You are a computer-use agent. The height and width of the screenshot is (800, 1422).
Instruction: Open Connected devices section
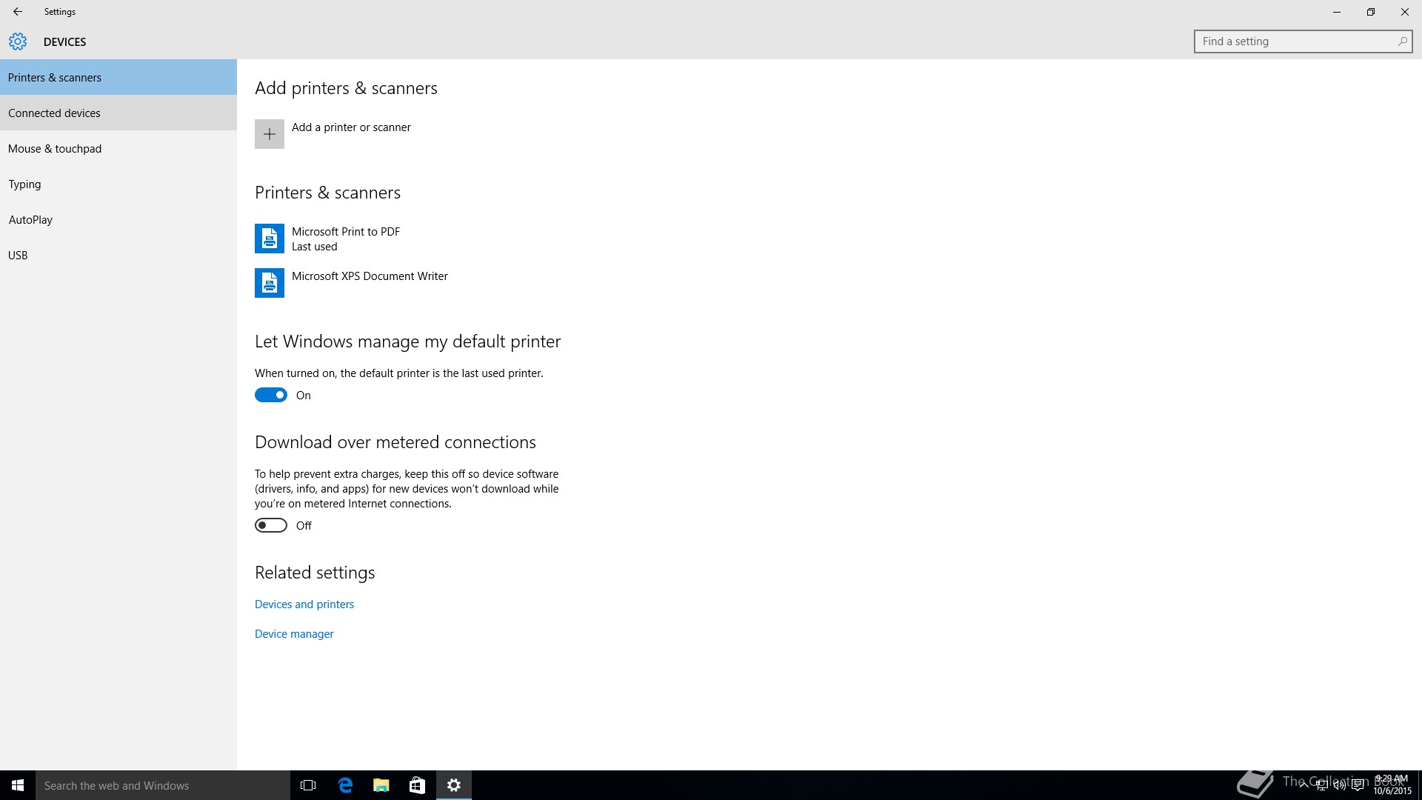pyautogui.click(x=118, y=113)
